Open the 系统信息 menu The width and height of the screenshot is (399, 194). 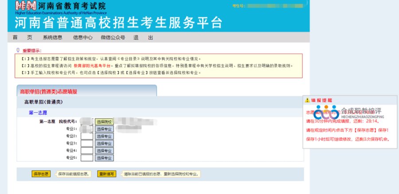pos(52,38)
